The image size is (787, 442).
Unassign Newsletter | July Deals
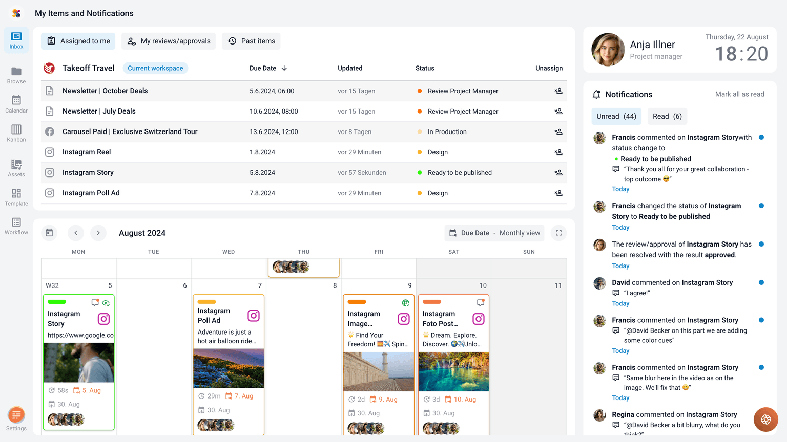tap(558, 111)
